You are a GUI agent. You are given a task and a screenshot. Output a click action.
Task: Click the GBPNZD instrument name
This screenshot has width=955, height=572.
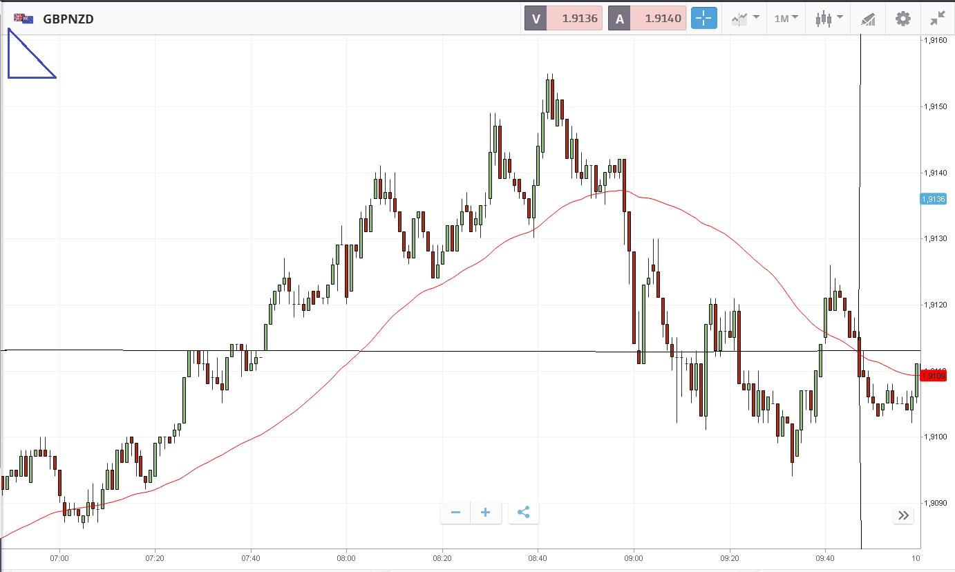[68, 19]
